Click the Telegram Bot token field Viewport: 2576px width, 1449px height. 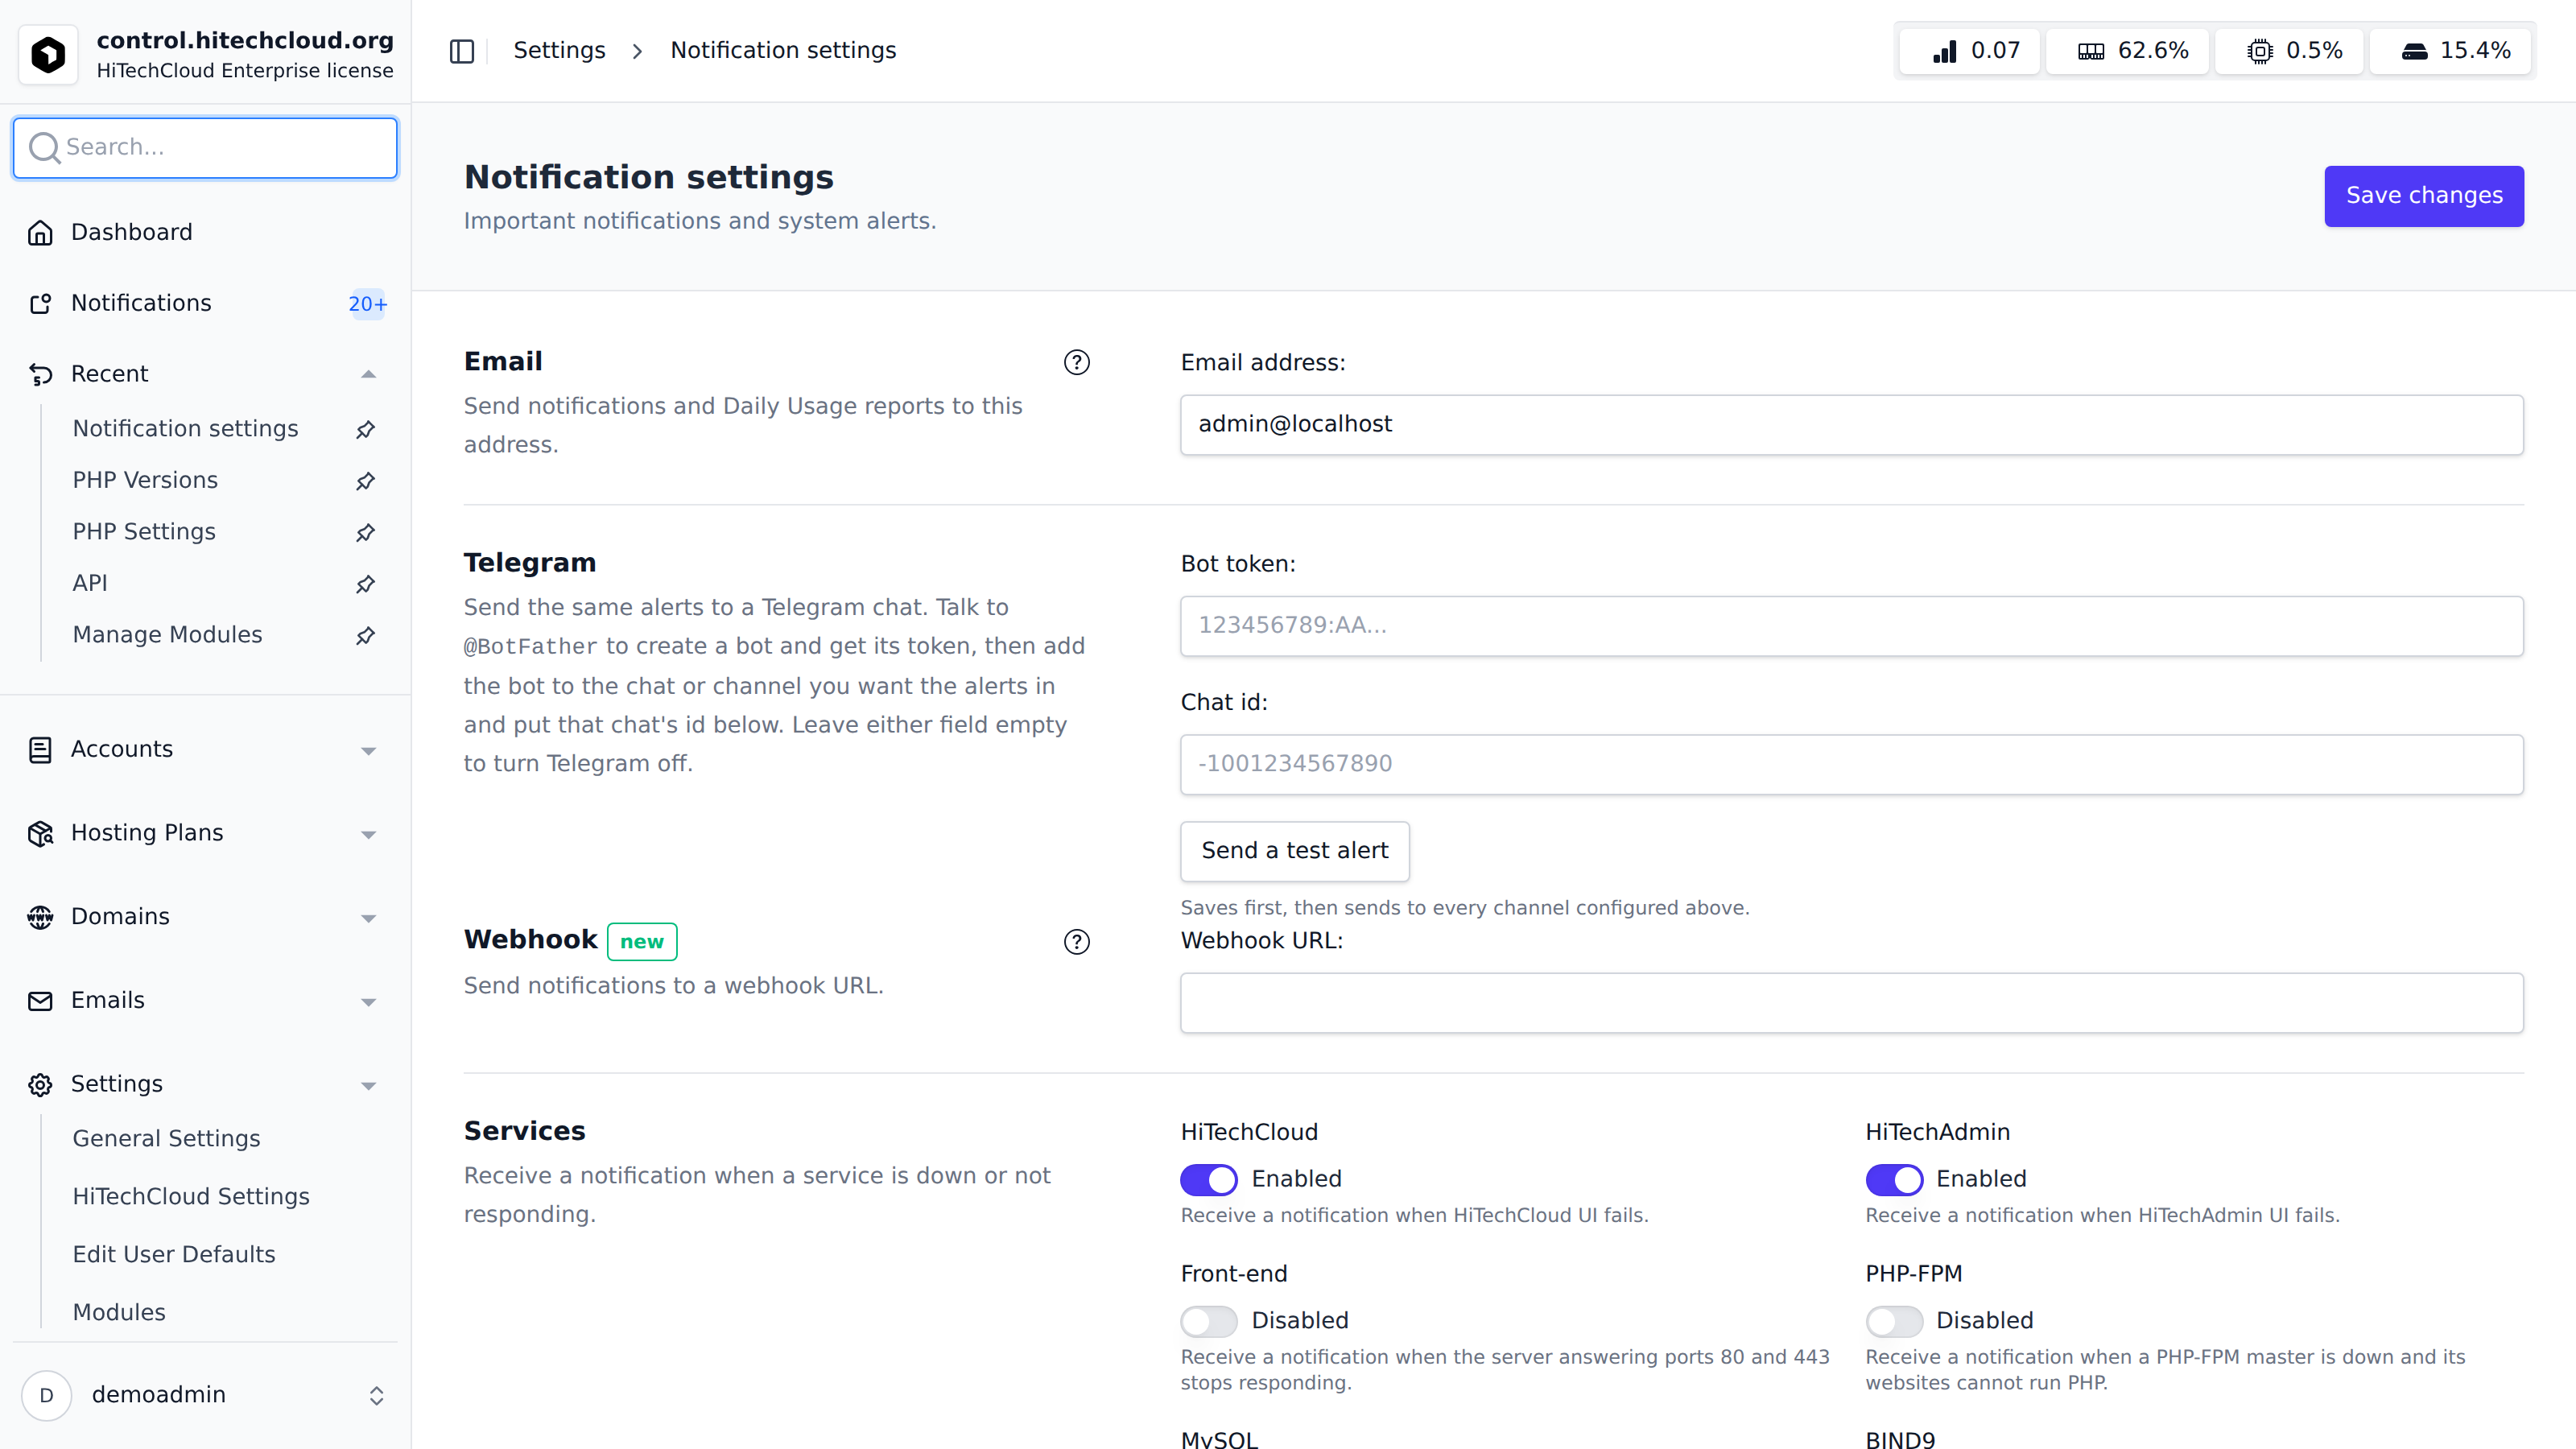tap(1851, 626)
